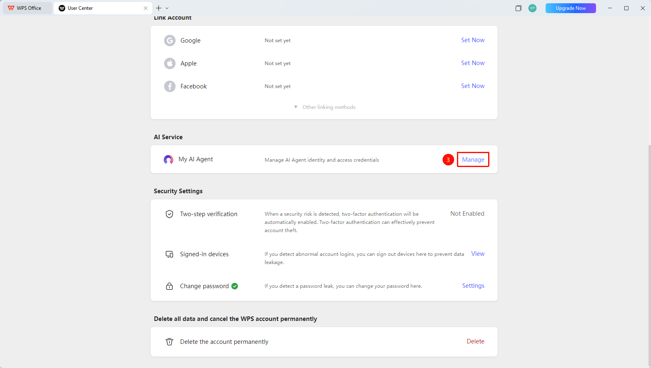Click the Apple 'Not set yet' status
Screen dimensions: 651x368
coord(278,63)
